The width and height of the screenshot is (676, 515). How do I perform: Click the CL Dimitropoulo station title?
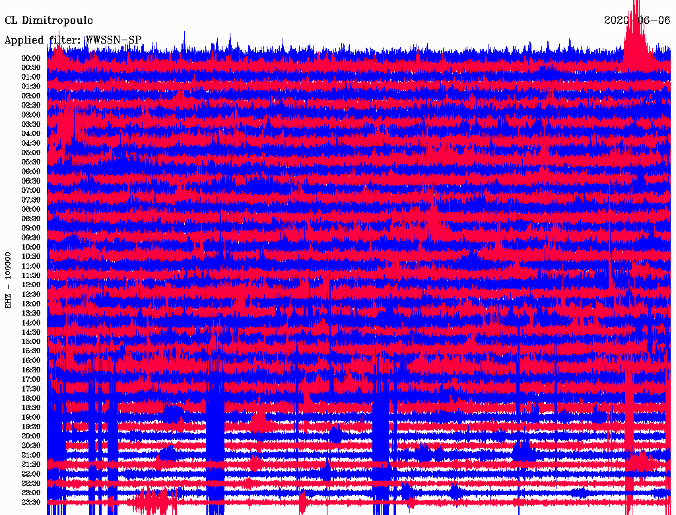coord(49,20)
